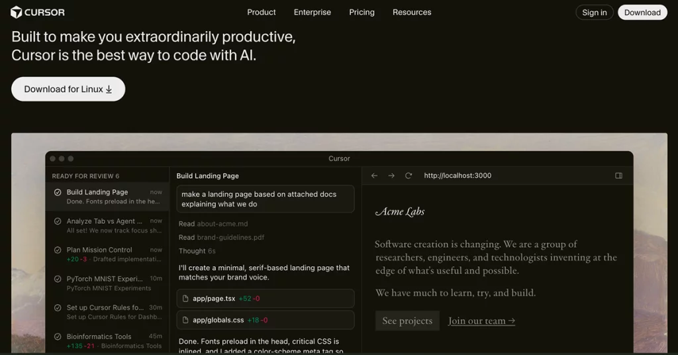
Task: Select the PyTorch MNIST Experiments task
Action: (107, 283)
